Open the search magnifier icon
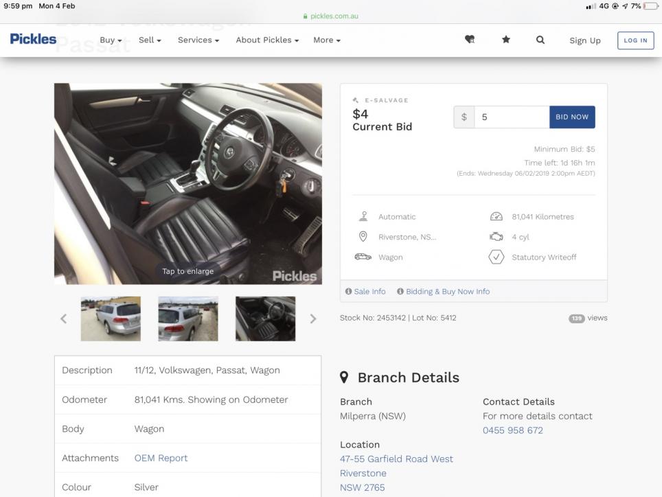The height and width of the screenshot is (497, 662). click(540, 40)
